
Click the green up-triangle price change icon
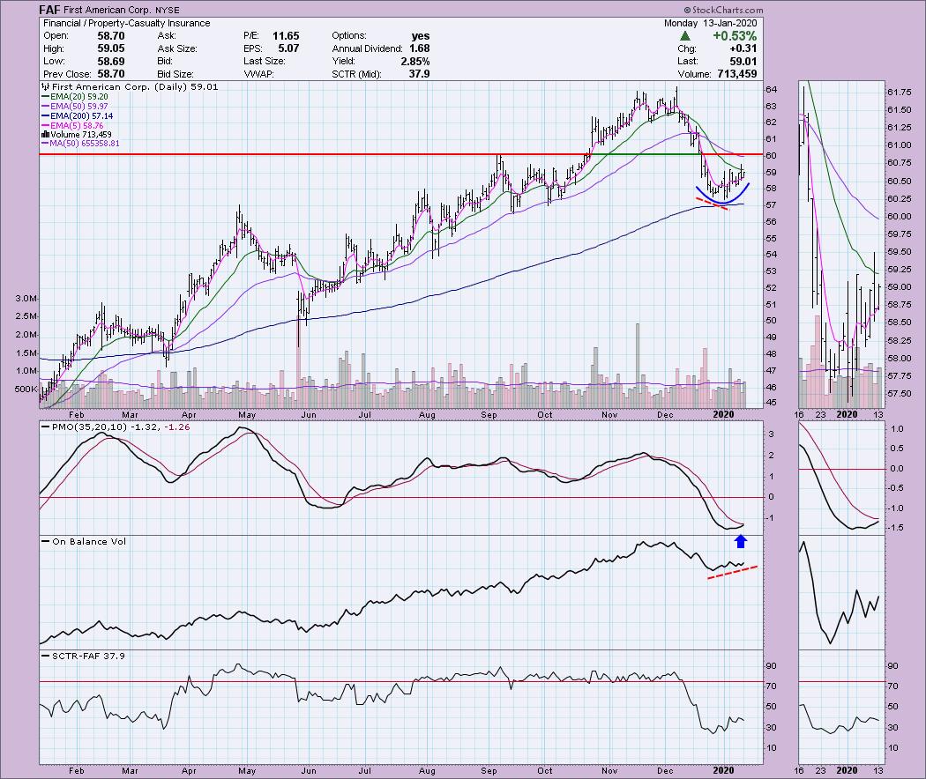click(685, 36)
